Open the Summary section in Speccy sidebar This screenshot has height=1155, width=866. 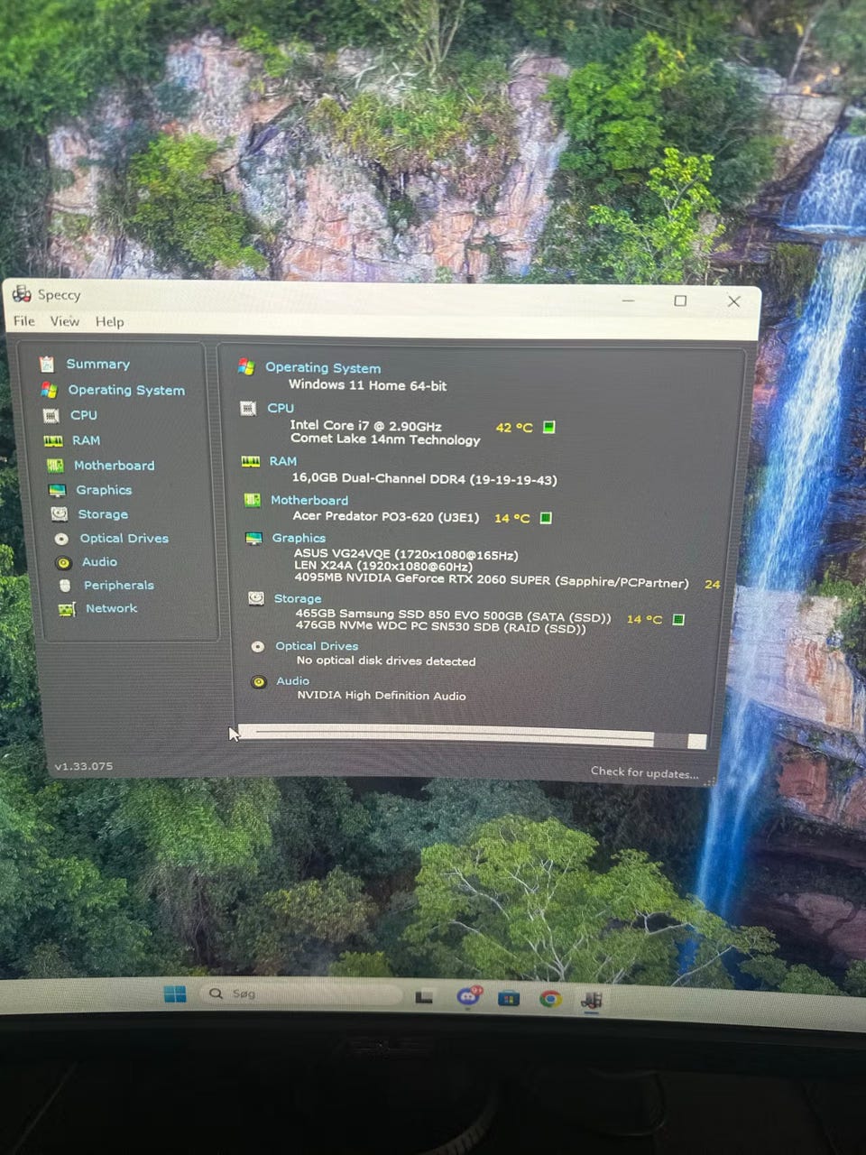97,365
